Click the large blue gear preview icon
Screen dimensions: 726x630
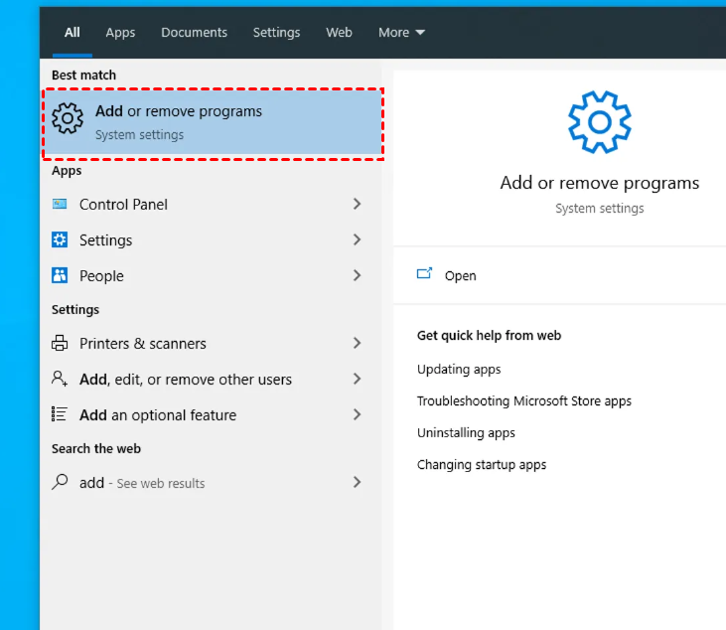click(600, 122)
